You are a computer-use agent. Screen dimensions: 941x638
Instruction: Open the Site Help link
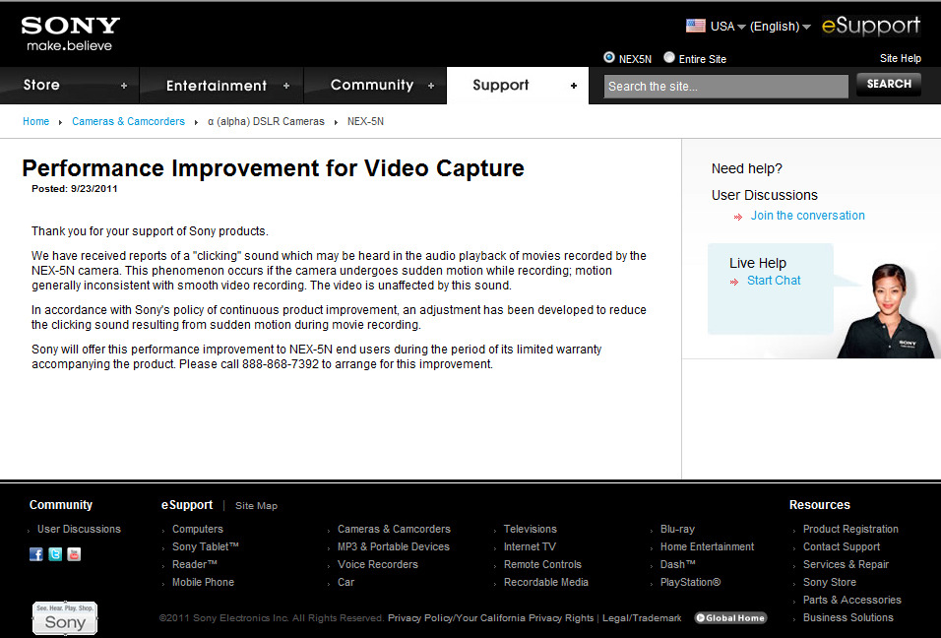tap(901, 58)
